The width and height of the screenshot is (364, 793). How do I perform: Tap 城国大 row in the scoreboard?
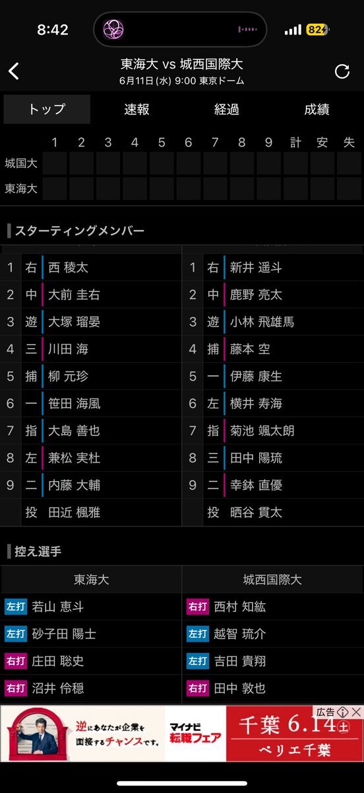tap(182, 163)
